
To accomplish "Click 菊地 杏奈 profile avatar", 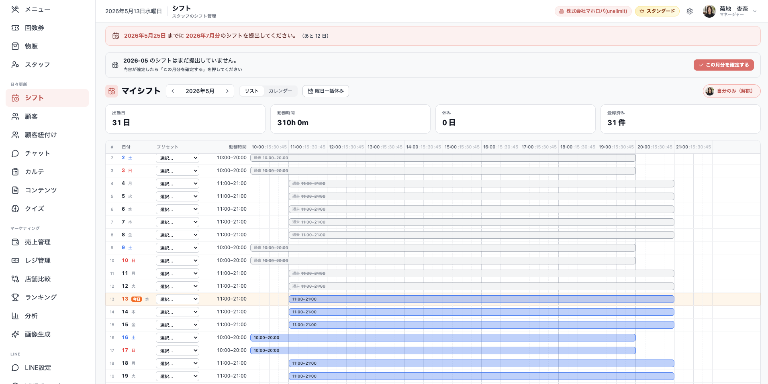I will [709, 11].
